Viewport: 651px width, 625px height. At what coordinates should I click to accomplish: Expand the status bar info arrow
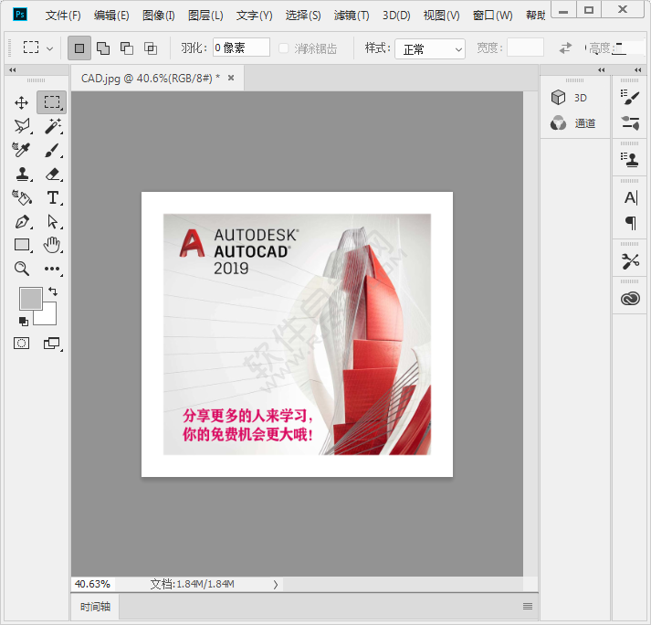(x=276, y=585)
